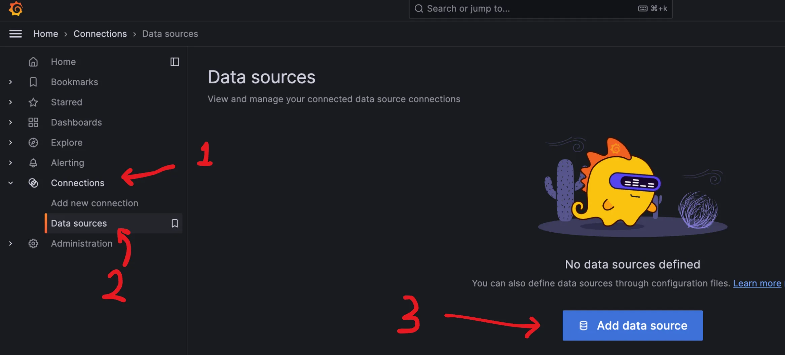Open the Learn more link
The width and height of the screenshot is (785, 355).
(757, 283)
